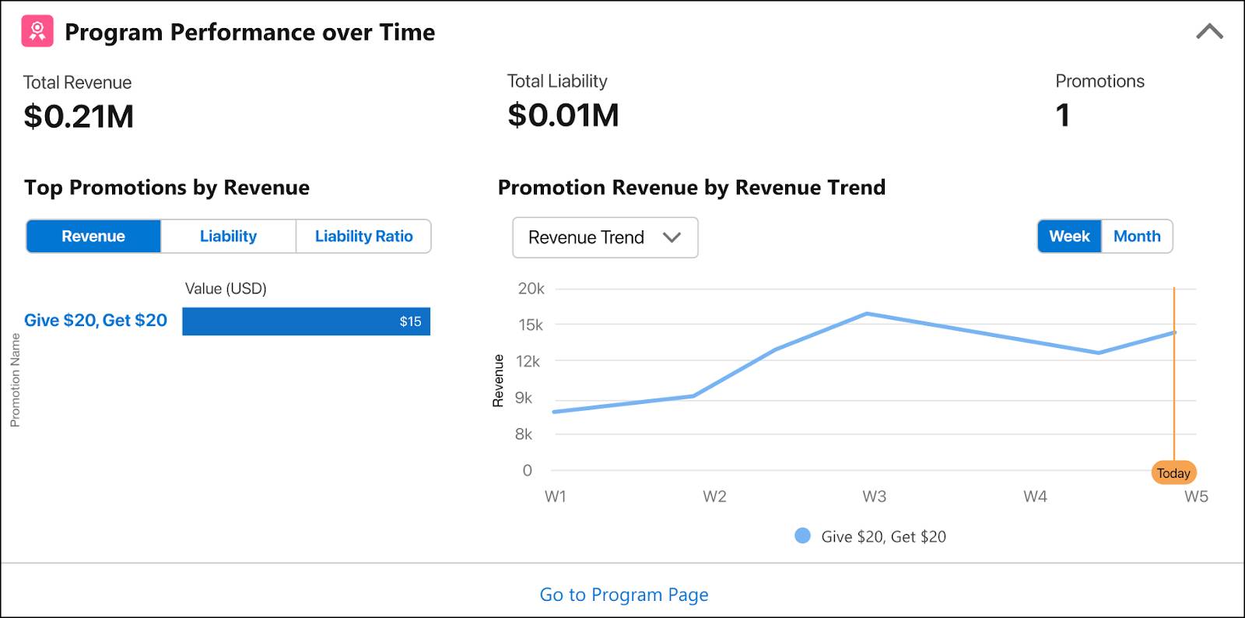The width and height of the screenshot is (1245, 618).
Task: Click the W2 axis label
Action: pos(714,497)
